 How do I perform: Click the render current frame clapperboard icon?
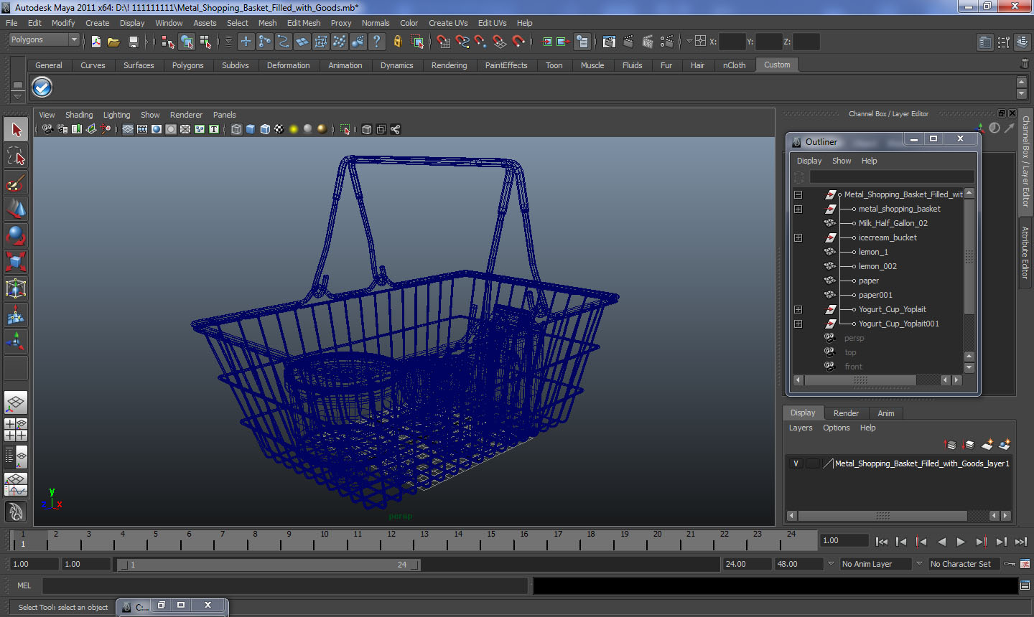point(628,42)
